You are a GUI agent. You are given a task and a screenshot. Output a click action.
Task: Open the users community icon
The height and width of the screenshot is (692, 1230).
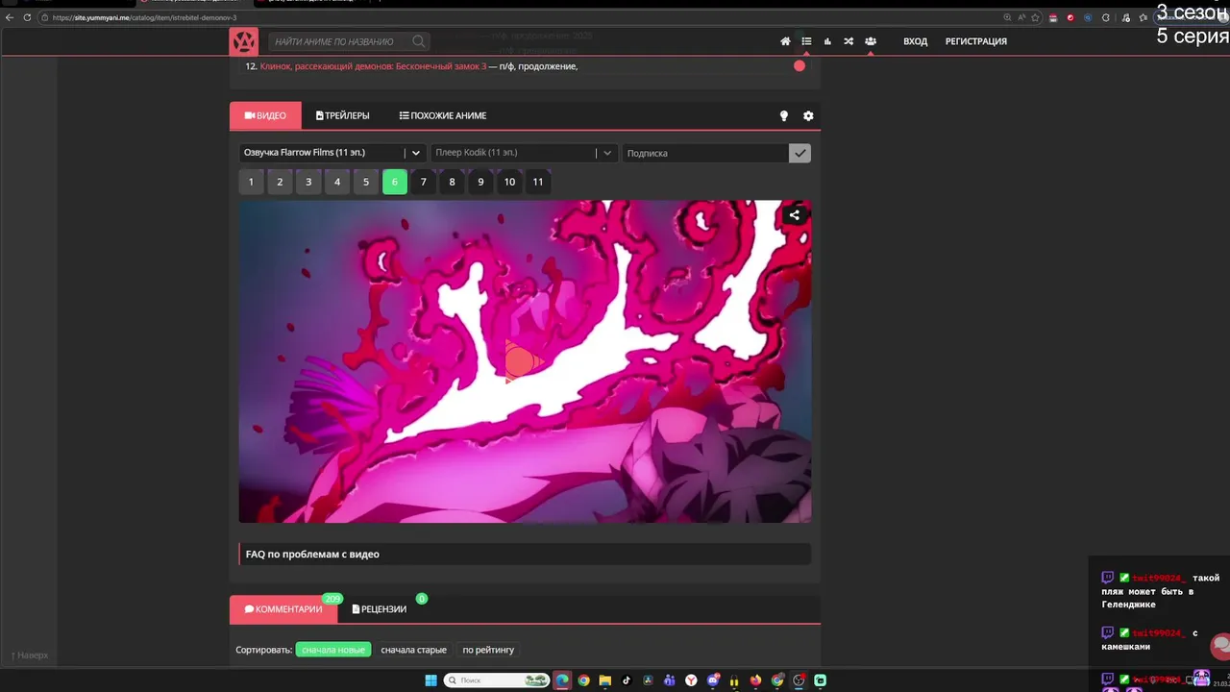click(x=871, y=41)
